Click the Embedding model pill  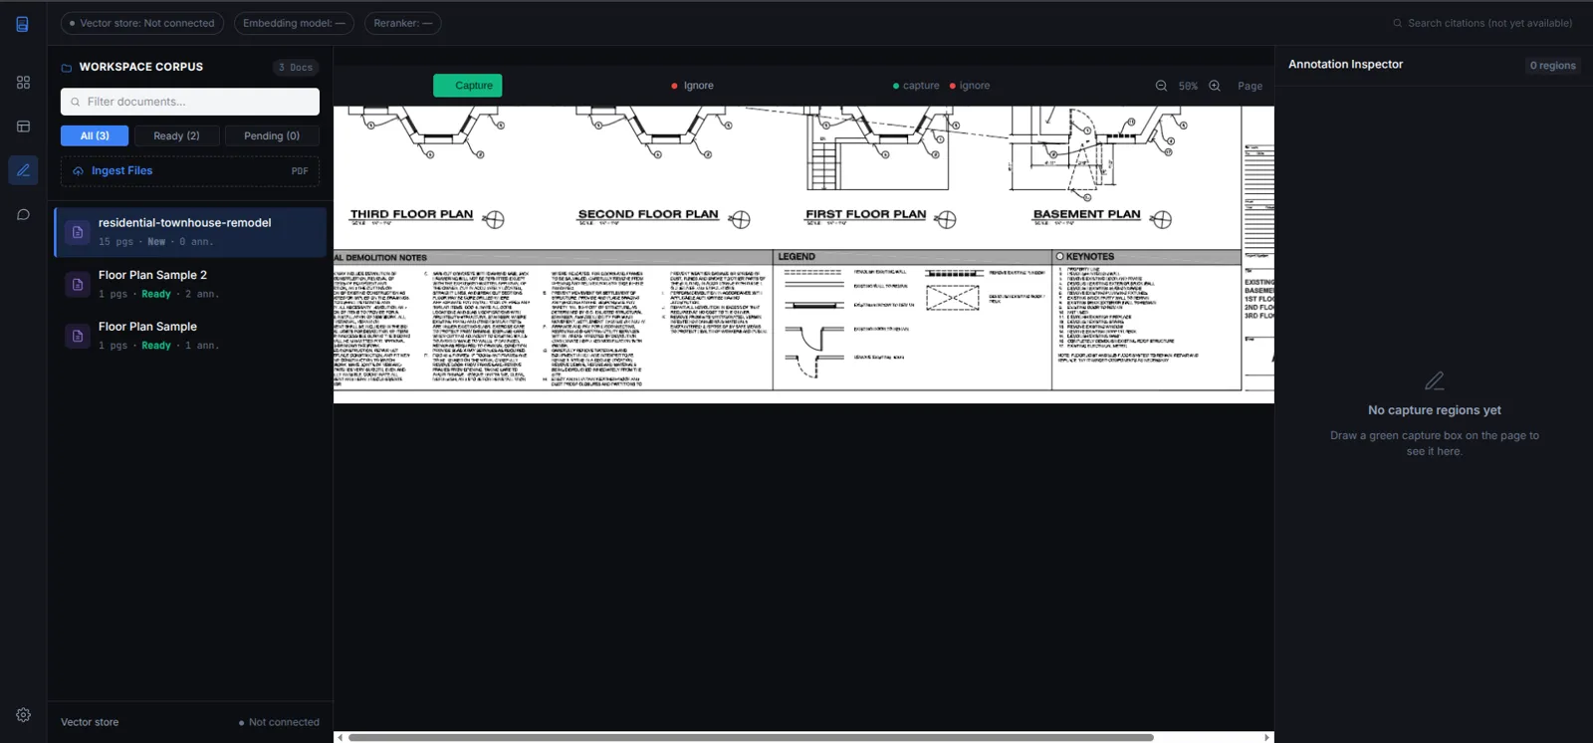click(x=294, y=23)
